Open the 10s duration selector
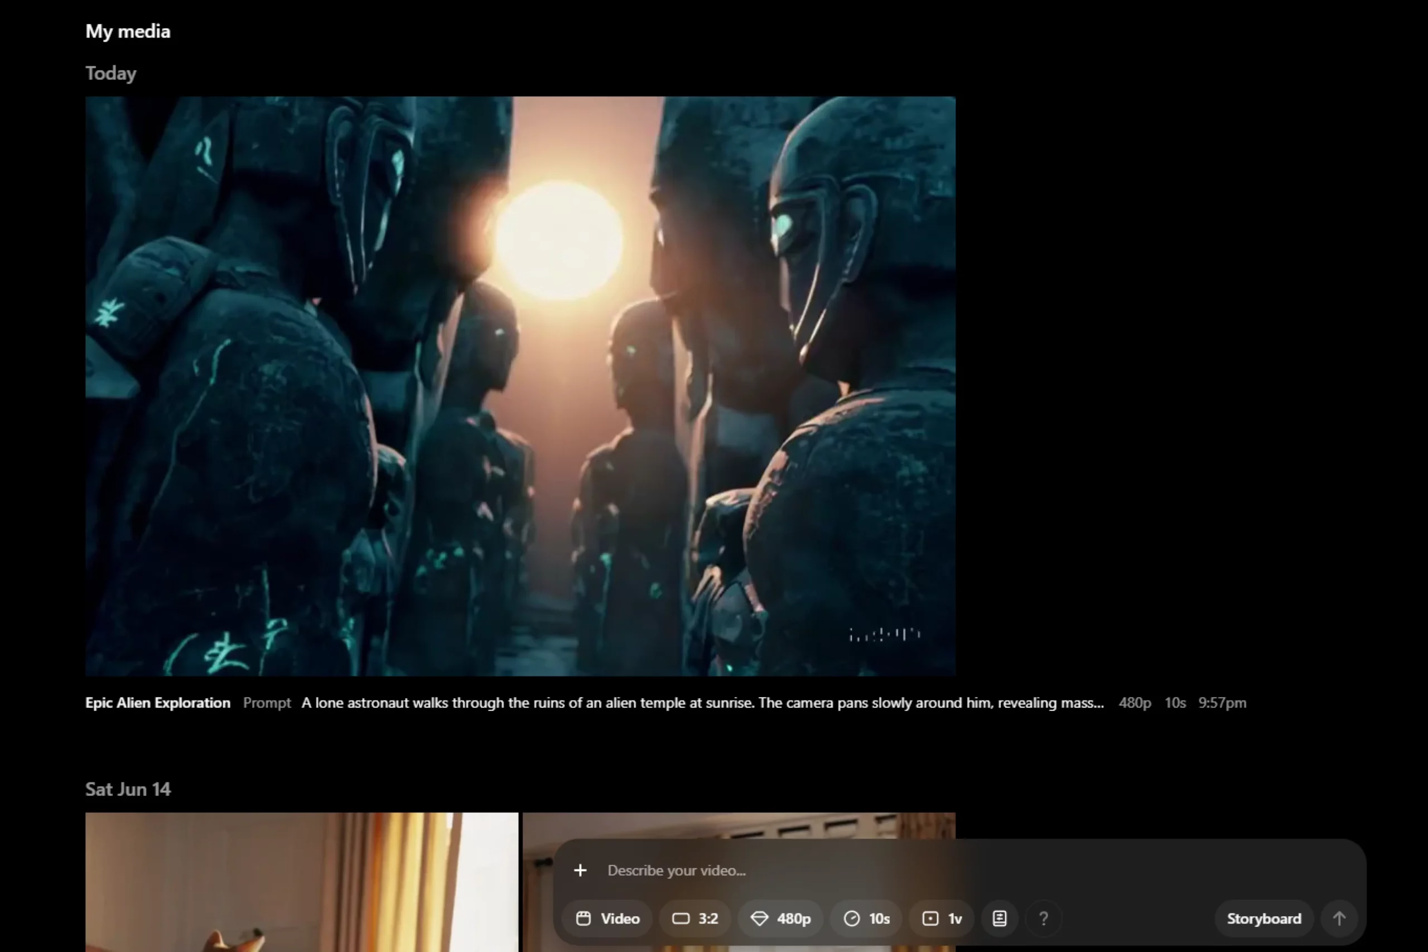This screenshot has height=952, width=1428. [x=866, y=918]
